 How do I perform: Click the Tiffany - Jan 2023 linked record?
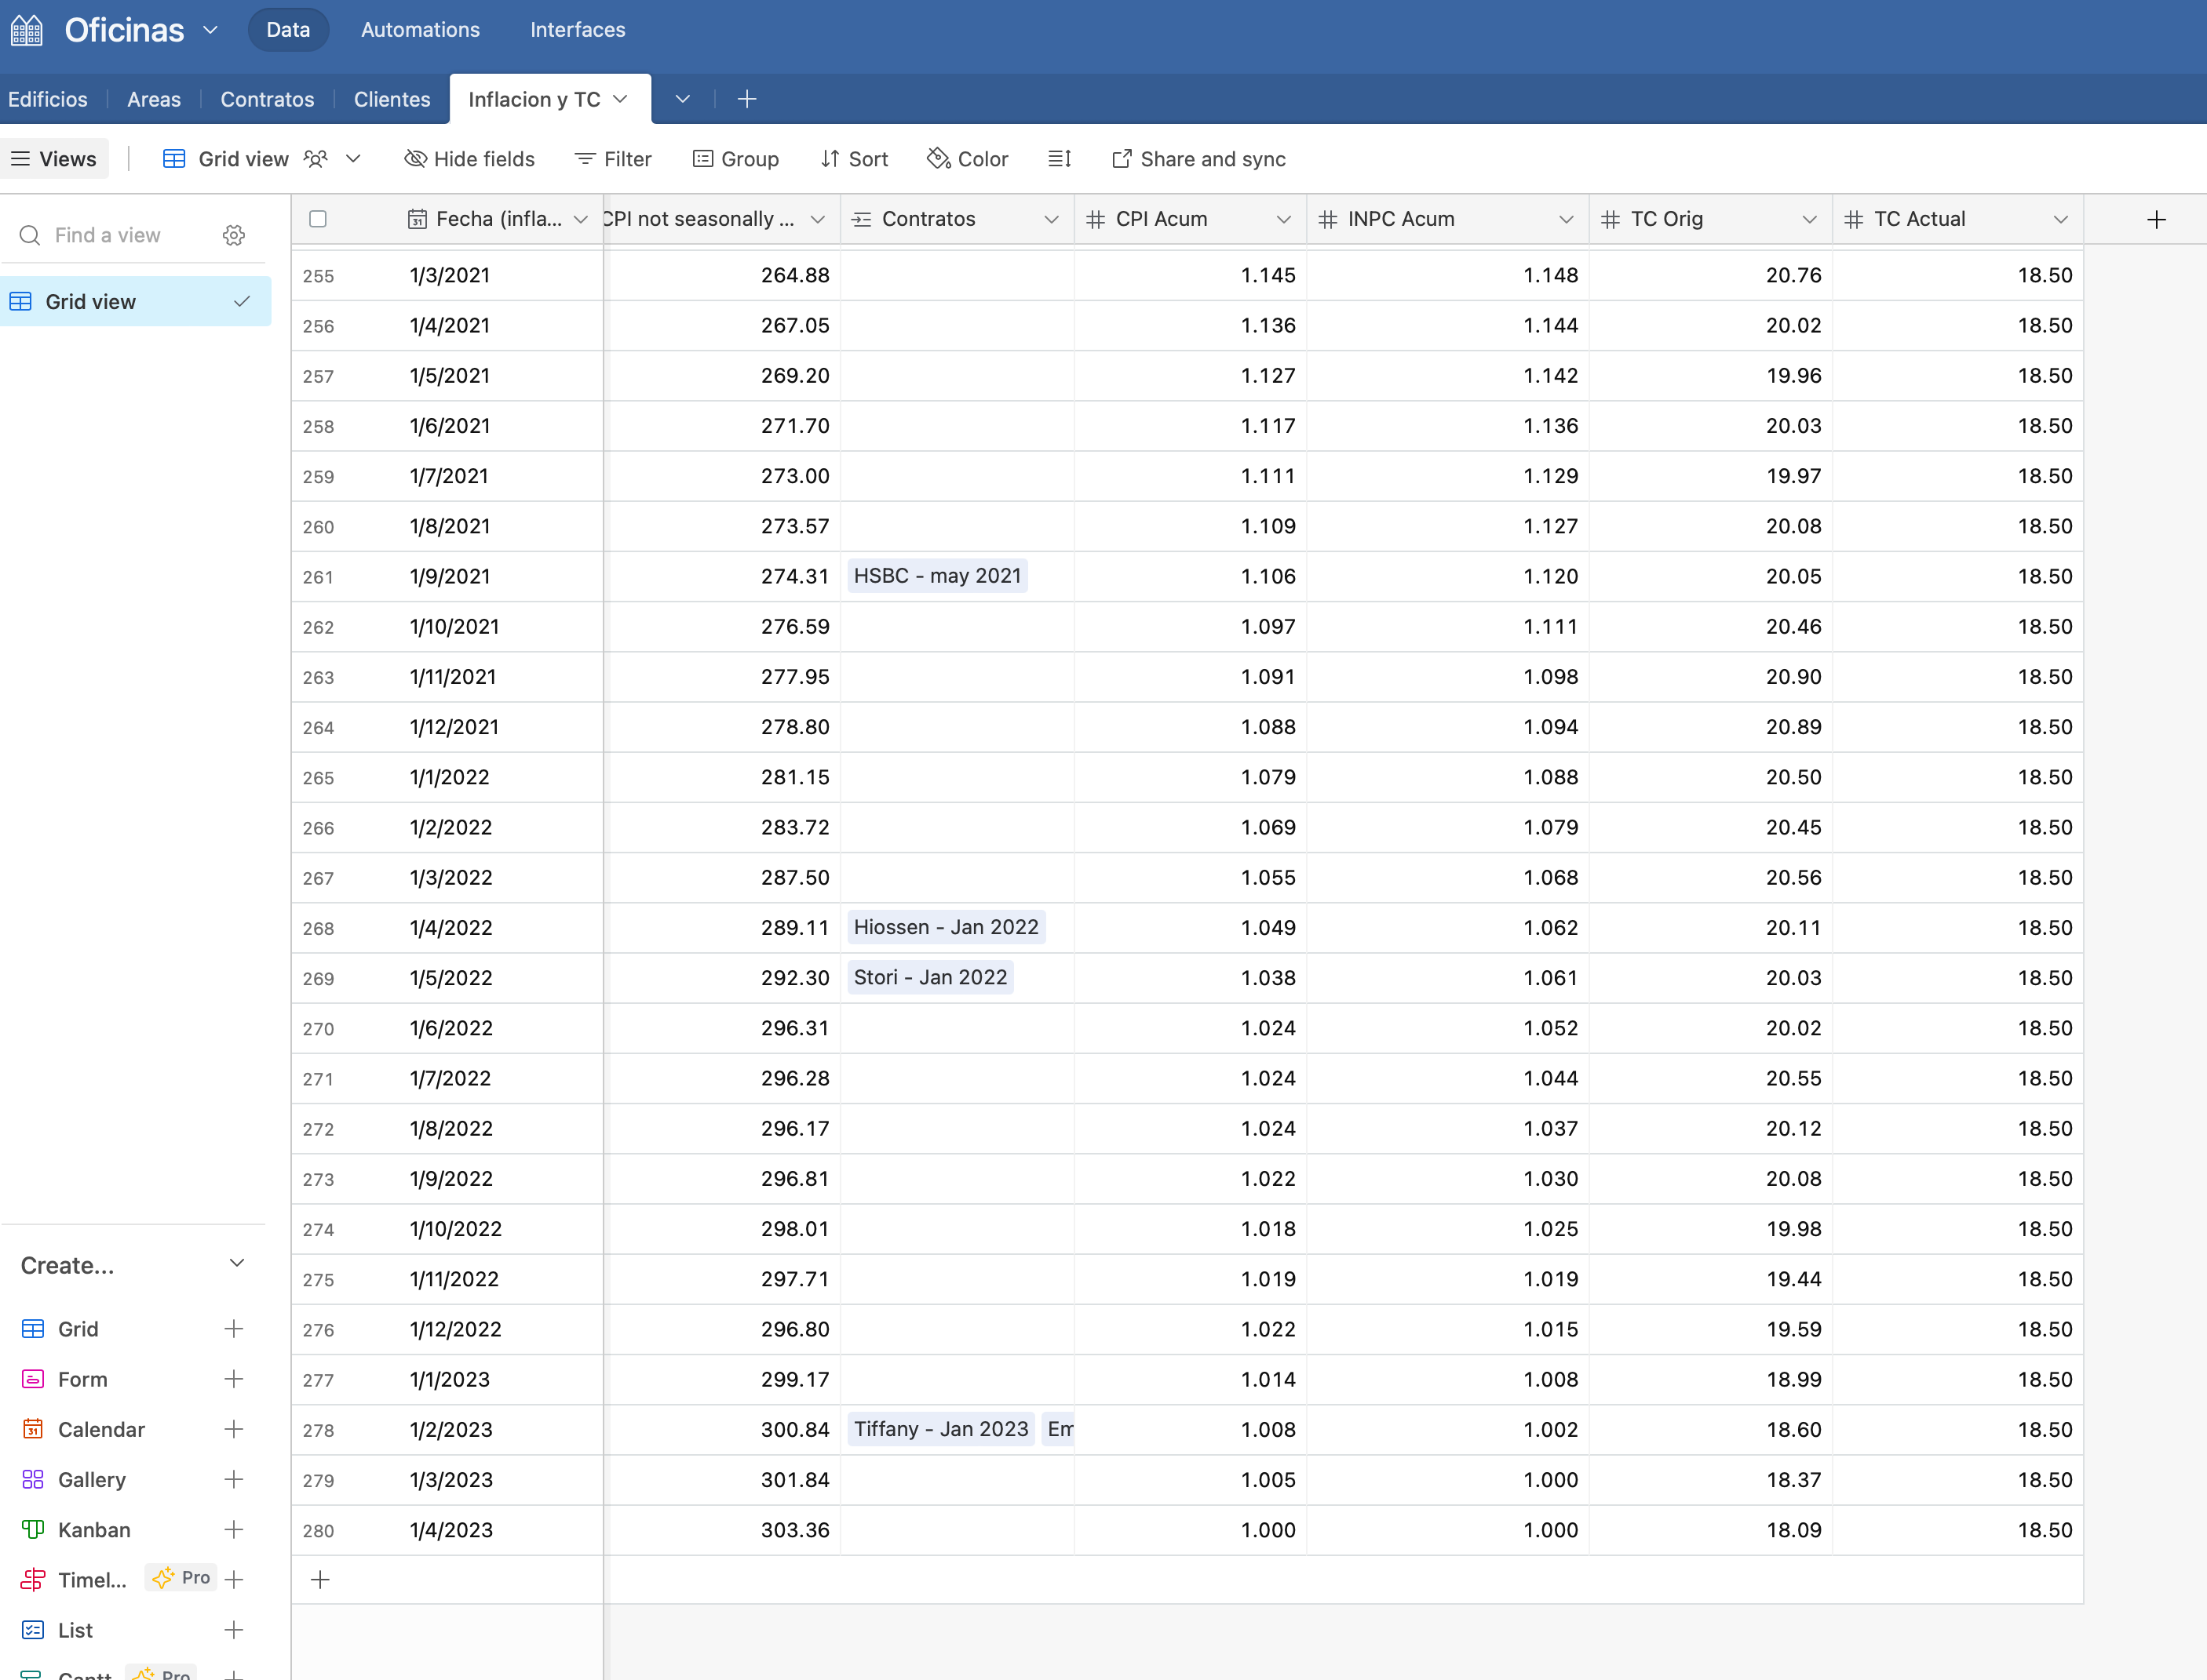point(941,1429)
